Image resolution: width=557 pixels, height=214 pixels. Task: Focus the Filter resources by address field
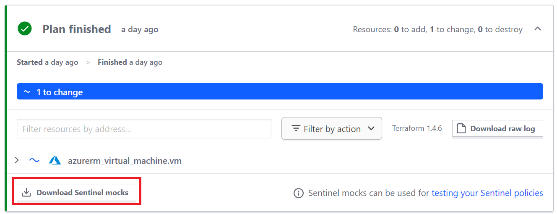(x=144, y=129)
